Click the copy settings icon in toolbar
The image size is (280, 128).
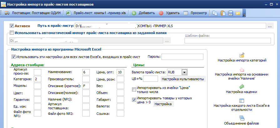tap(215, 13)
